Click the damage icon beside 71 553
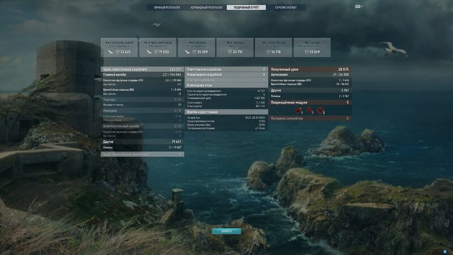Image resolution: width=453 pixels, height=255 pixels. 156,52
